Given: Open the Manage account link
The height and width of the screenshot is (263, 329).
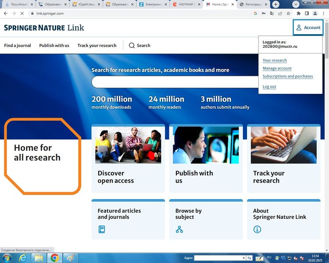Looking at the screenshot, I should (x=277, y=68).
